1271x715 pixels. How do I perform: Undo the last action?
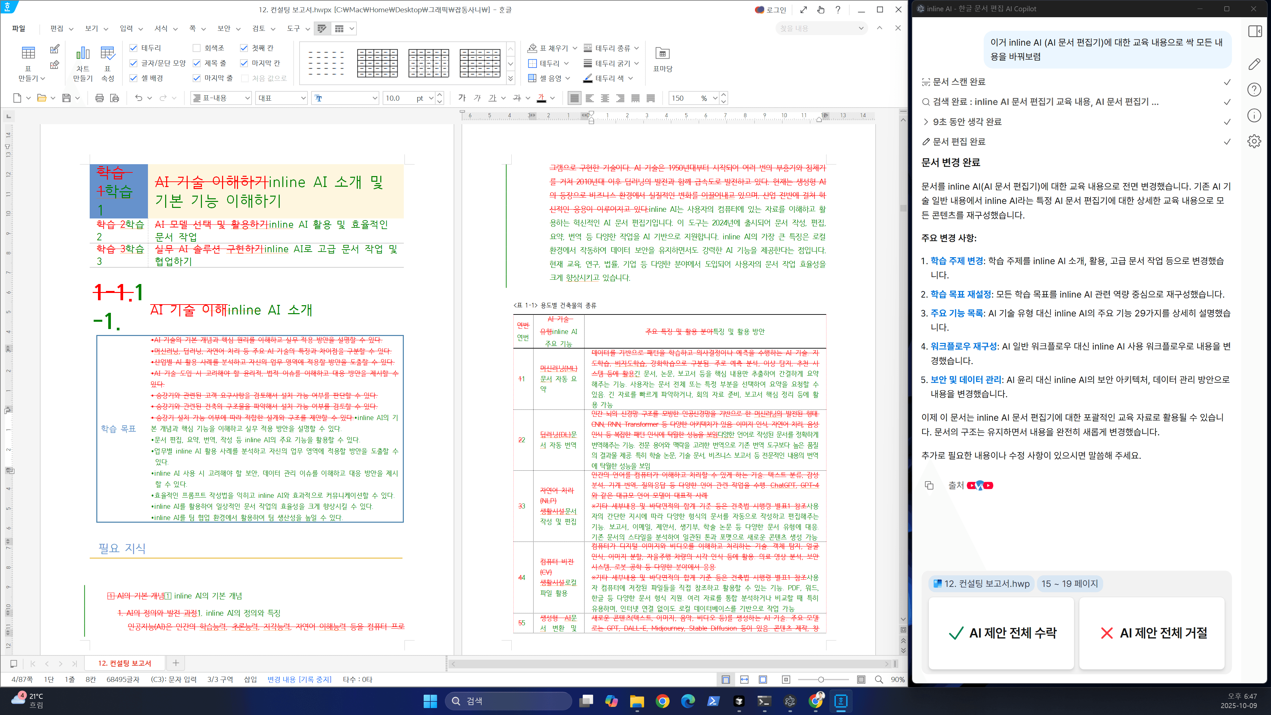(x=139, y=98)
